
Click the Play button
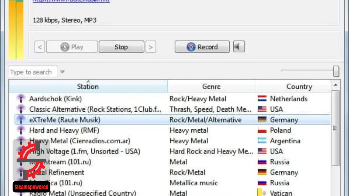72,47
